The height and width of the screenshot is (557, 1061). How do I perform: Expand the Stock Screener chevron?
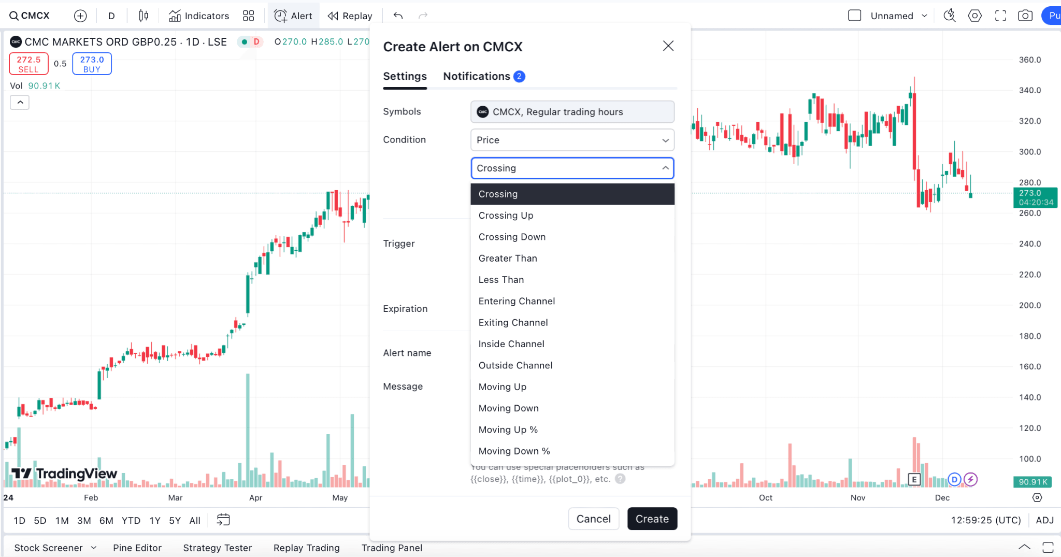tap(94, 547)
